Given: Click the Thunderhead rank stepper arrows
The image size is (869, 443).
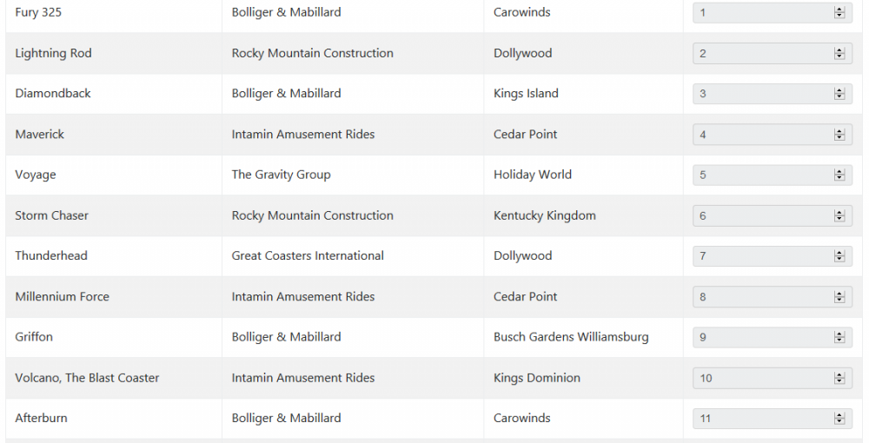Looking at the screenshot, I should point(839,256).
